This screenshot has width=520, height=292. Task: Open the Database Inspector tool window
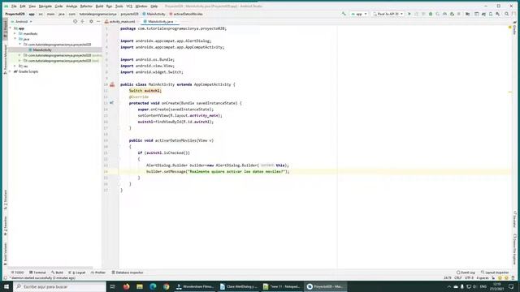pos(128,273)
